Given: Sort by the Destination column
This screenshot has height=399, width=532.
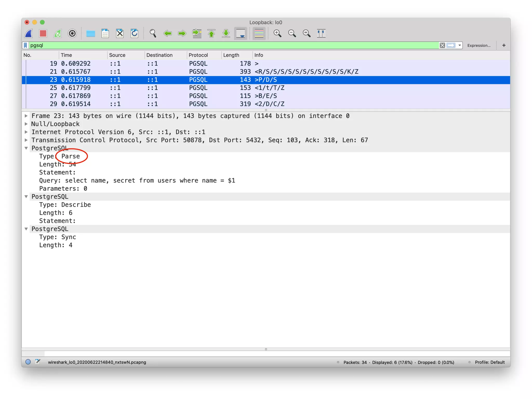Looking at the screenshot, I should 165,55.
